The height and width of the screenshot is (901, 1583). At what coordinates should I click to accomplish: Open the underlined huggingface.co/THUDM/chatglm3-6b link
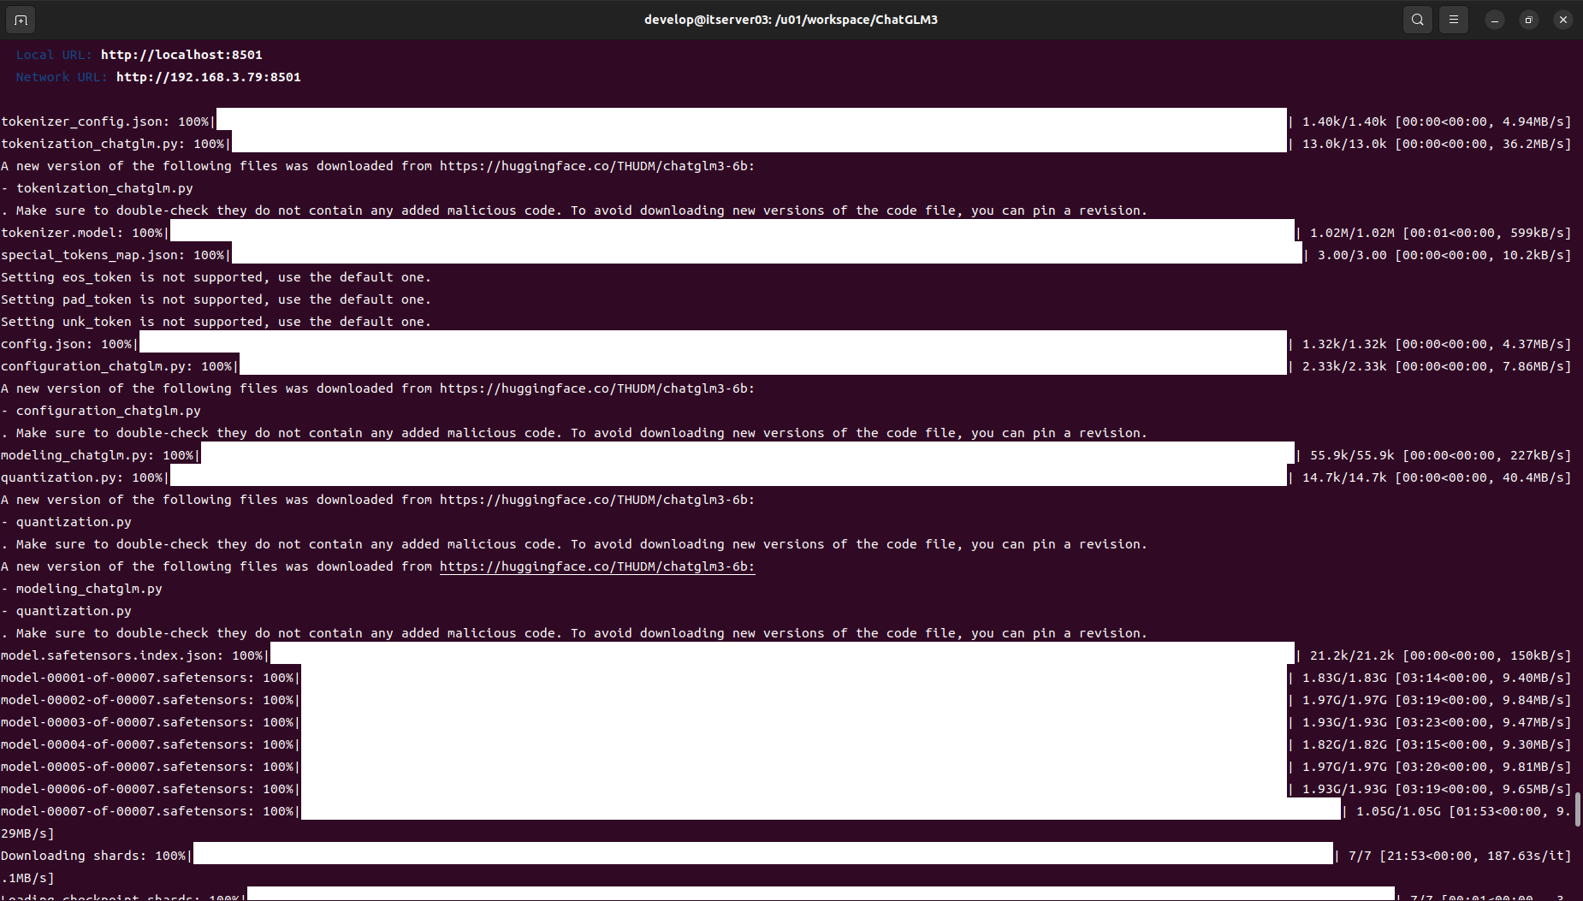pyautogui.click(x=597, y=566)
